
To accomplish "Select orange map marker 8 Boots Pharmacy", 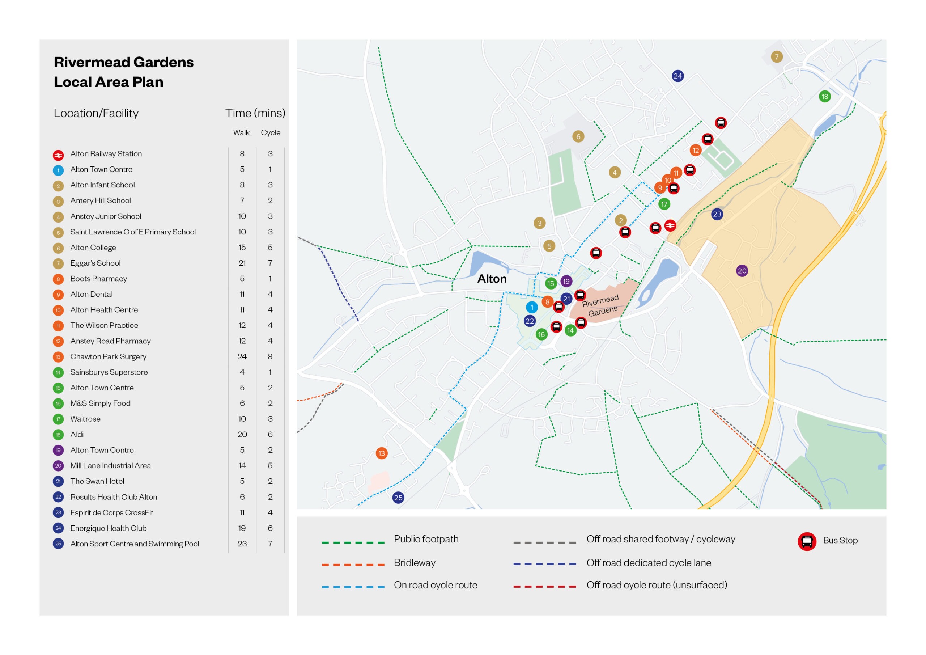I will [547, 301].
